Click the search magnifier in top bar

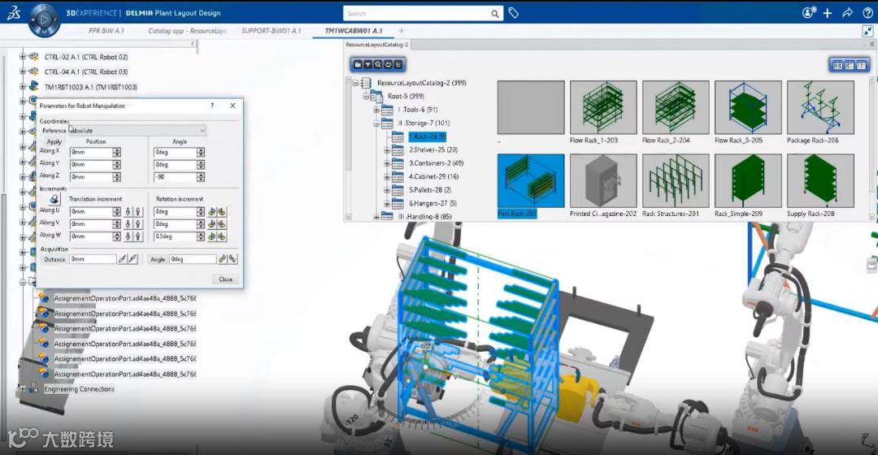coord(495,14)
